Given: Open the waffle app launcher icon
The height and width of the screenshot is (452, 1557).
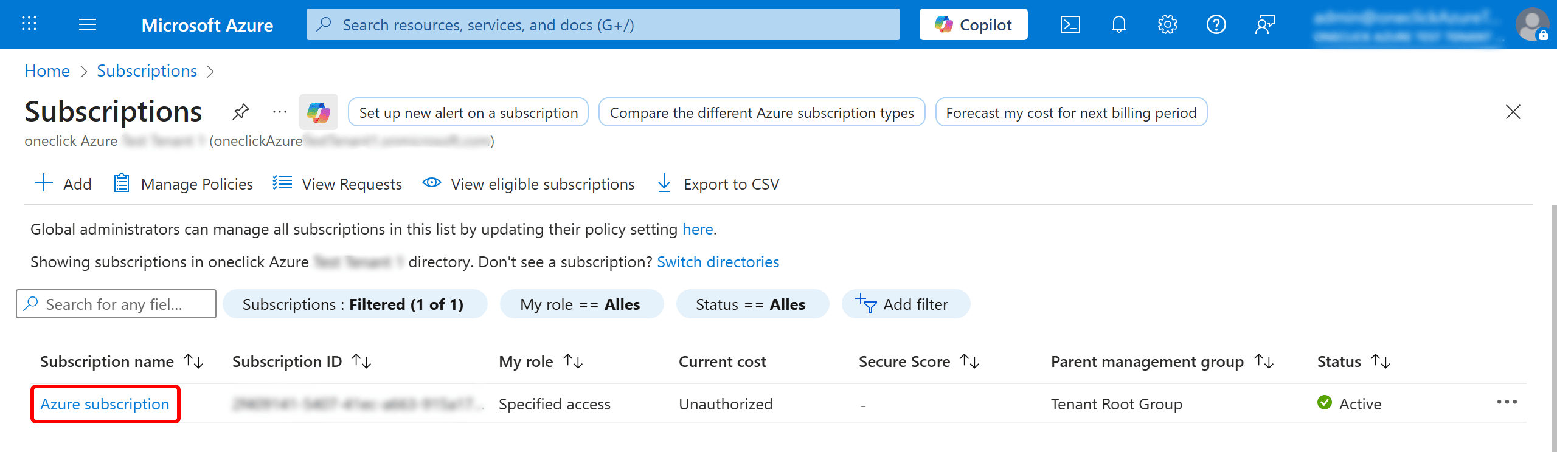Looking at the screenshot, I should point(29,24).
